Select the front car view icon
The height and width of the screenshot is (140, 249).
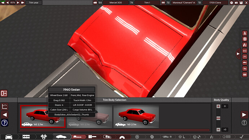point(245,57)
